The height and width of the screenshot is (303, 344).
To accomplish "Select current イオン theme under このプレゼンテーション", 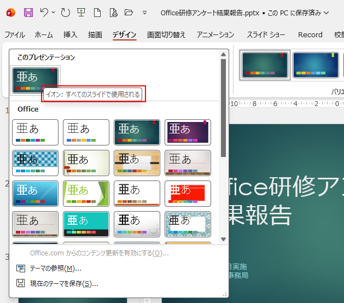I will click(x=35, y=80).
